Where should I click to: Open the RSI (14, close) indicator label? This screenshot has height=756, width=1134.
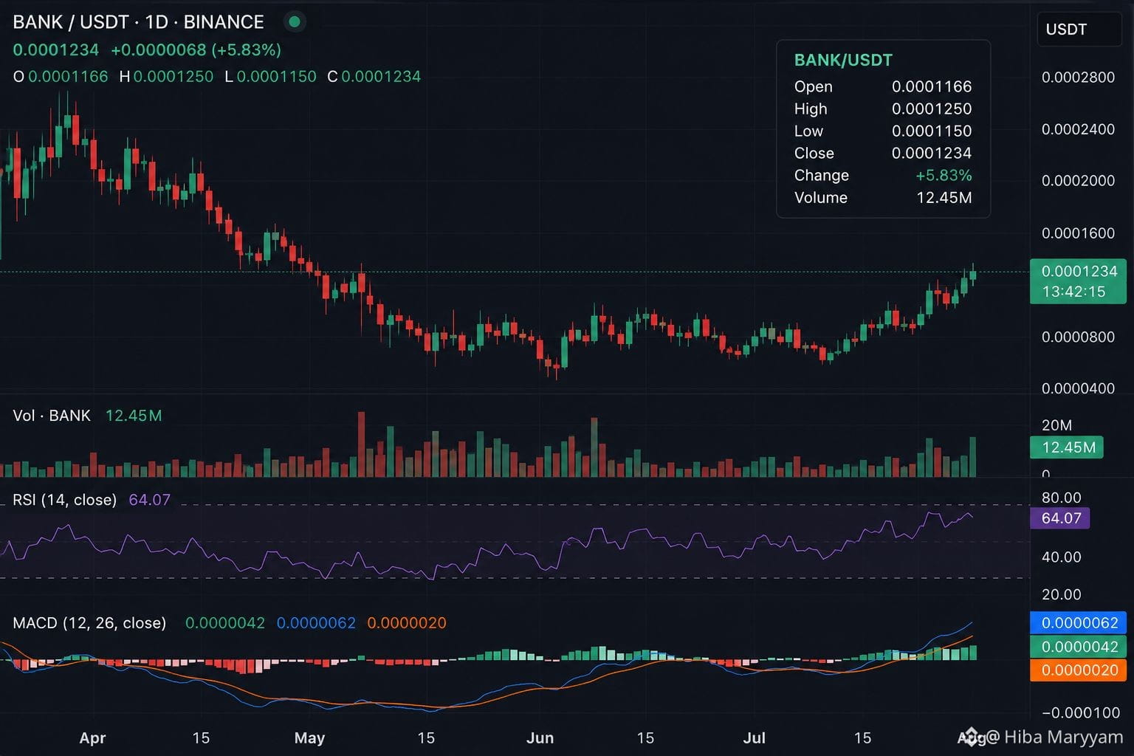65,500
